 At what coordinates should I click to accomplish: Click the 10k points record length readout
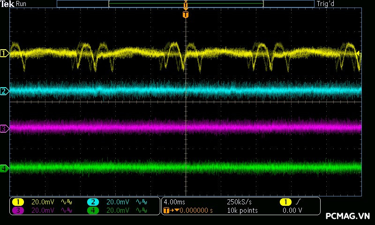pos(242,210)
